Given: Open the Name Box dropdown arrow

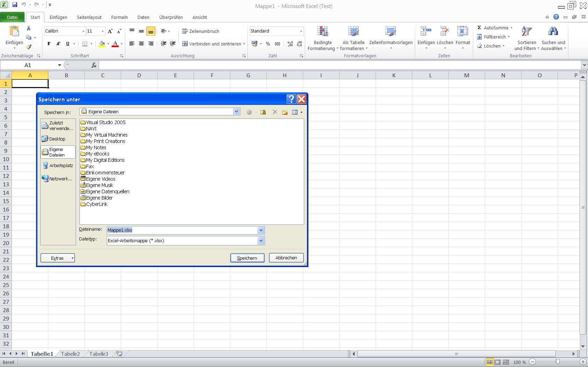Looking at the screenshot, I should pos(59,65).
